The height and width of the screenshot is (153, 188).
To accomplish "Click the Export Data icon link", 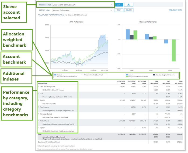I will [176, 10].
